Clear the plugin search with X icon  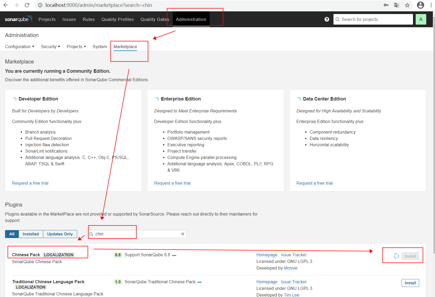[183, 234]
